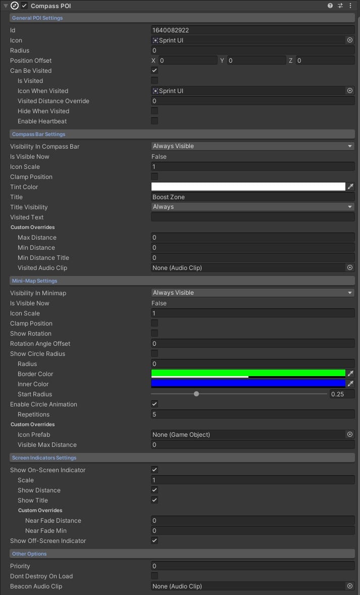Click the Mini-Map Settings section header
The height and width of the screenshot is (595, 360).
35,281
